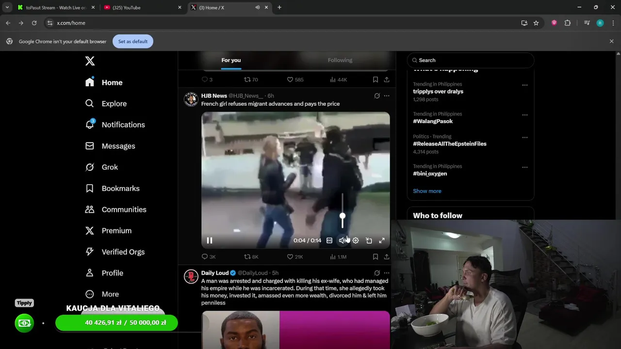This screenshot has height=349, width=621.
Task: Open Grok explain on HJB News post
Action: (x=377, y=96)
